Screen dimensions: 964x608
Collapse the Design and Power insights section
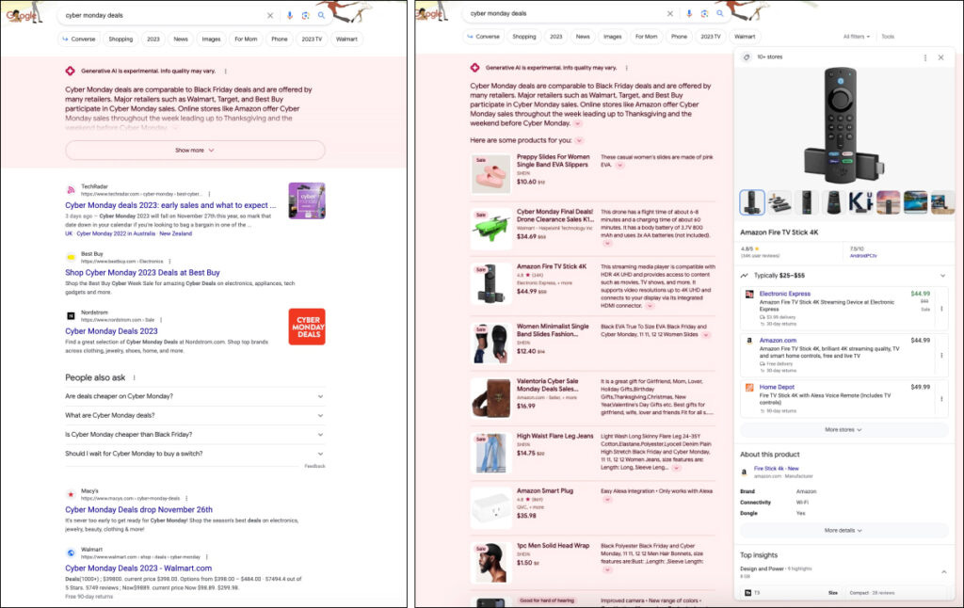tap(943, 571)
